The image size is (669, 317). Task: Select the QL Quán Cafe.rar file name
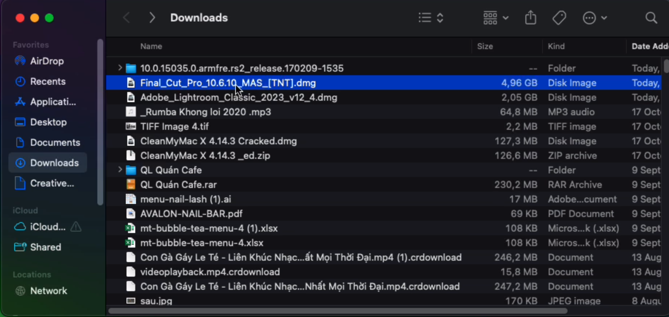click(x=179, y=185)
